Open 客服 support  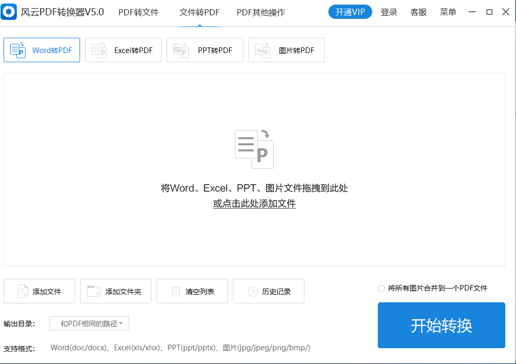[x=418, y=12]
